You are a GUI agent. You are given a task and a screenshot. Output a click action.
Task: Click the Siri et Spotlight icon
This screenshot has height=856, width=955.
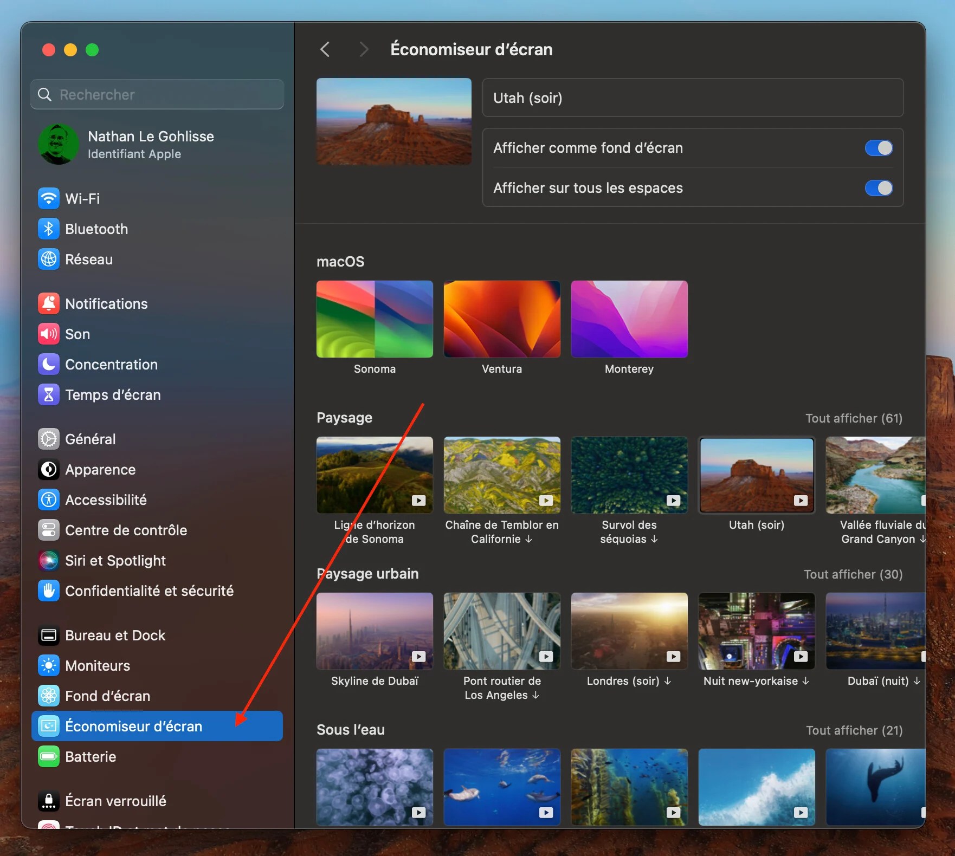(49, 560)
